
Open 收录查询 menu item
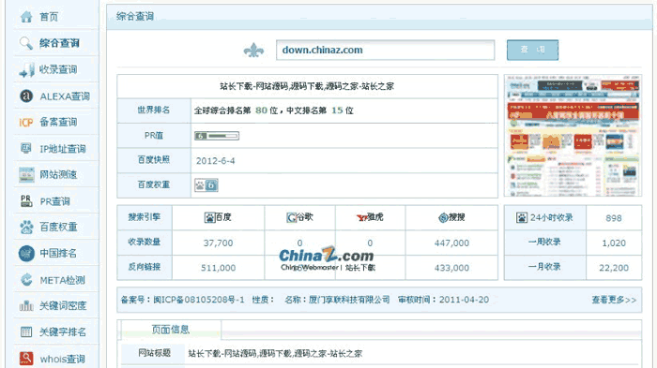[58, 69]
